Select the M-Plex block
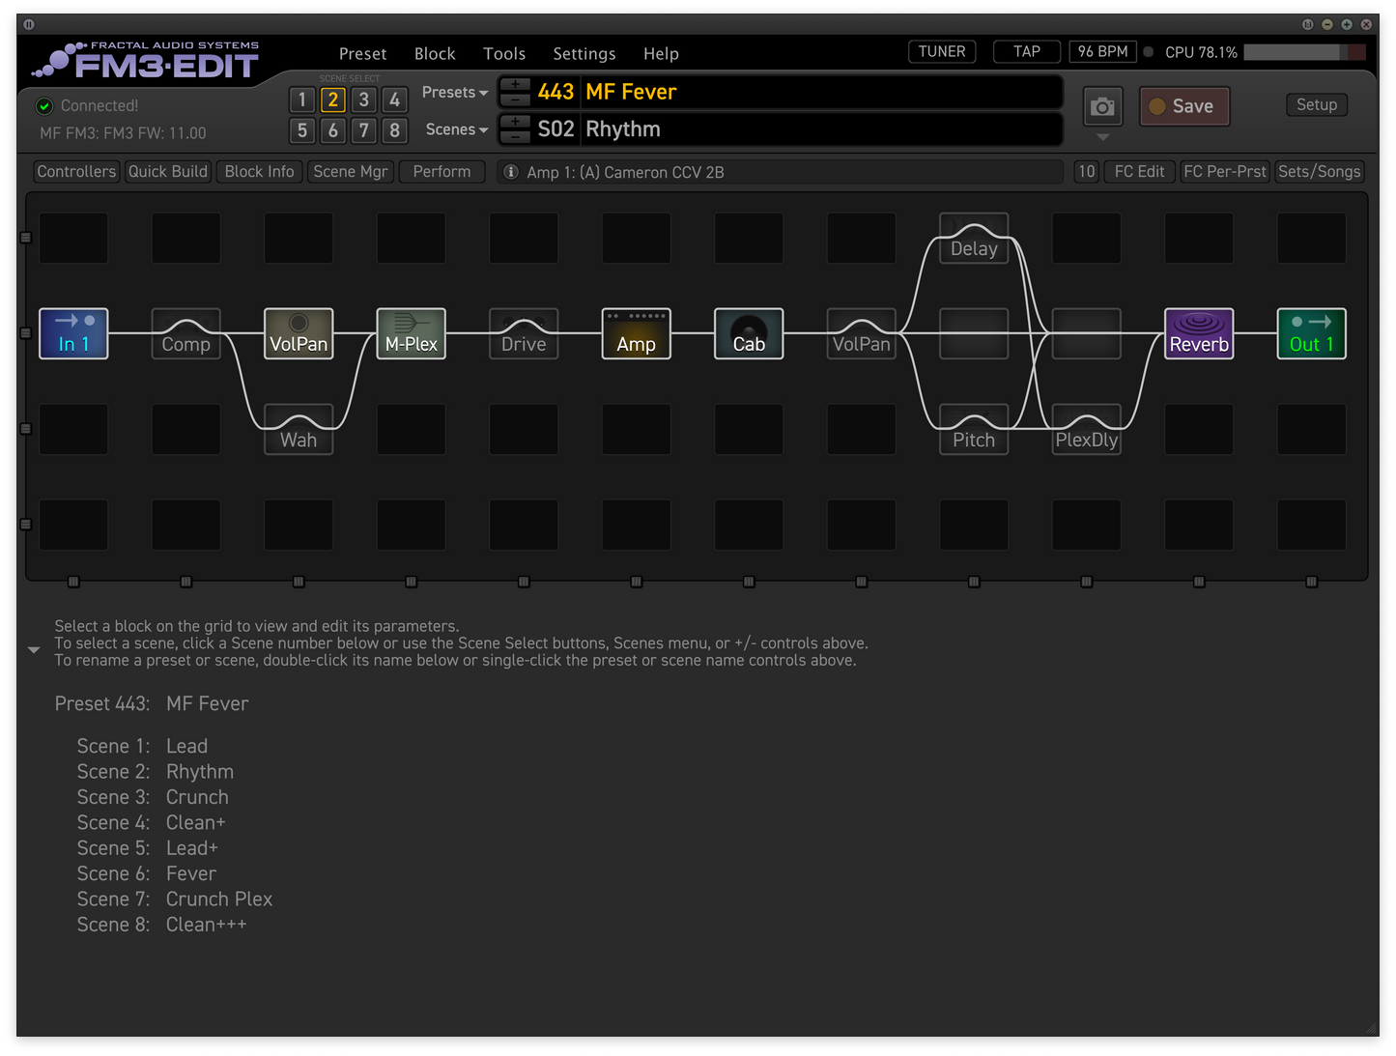 click(x=411, y=333)
